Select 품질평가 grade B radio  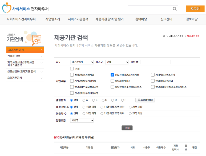94,100
